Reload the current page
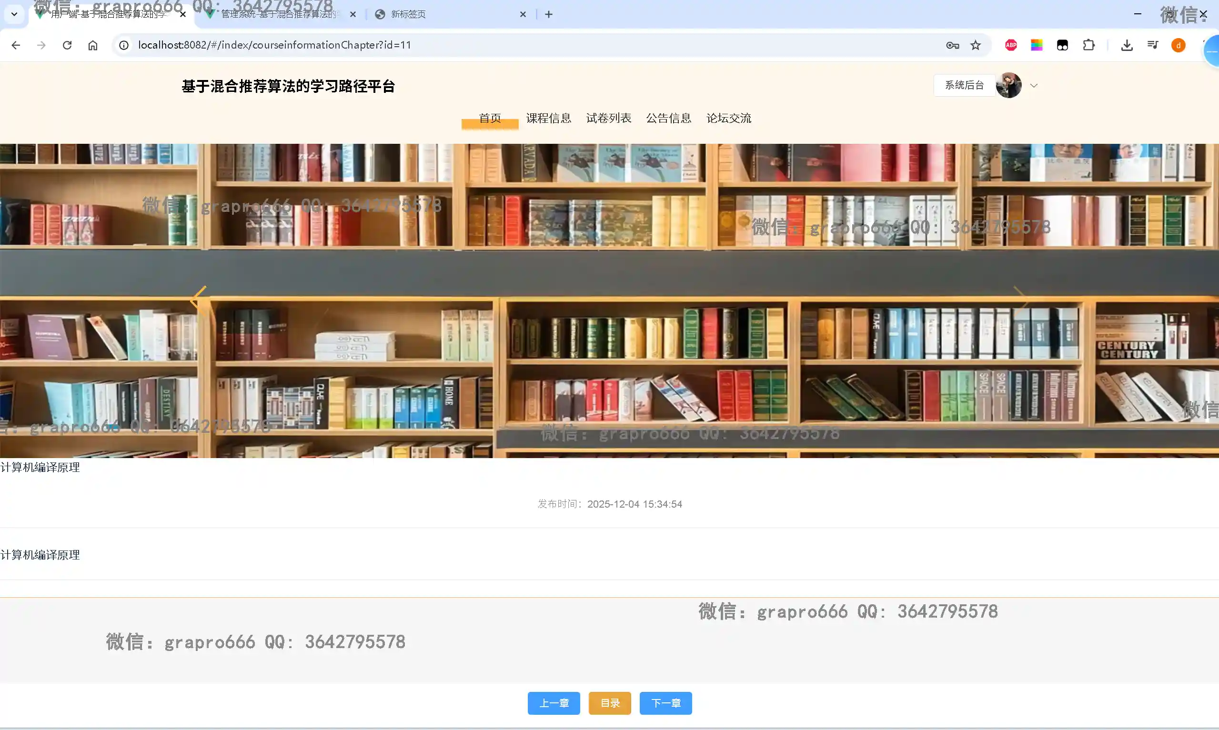Image resolution: width=1219 pixels, height=730 pixels. point(67,45)
